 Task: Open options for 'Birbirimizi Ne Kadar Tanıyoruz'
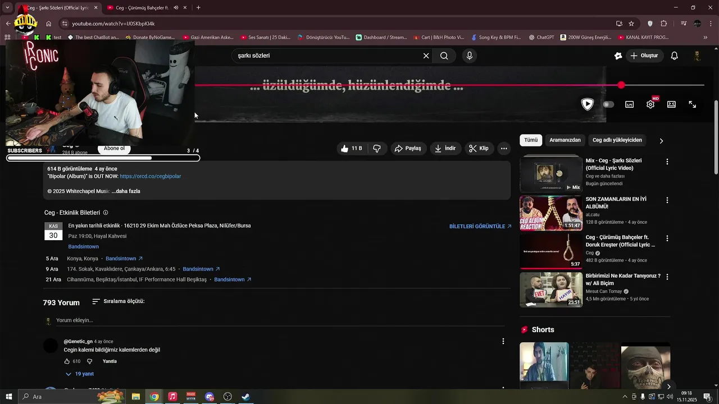(667, 277)
